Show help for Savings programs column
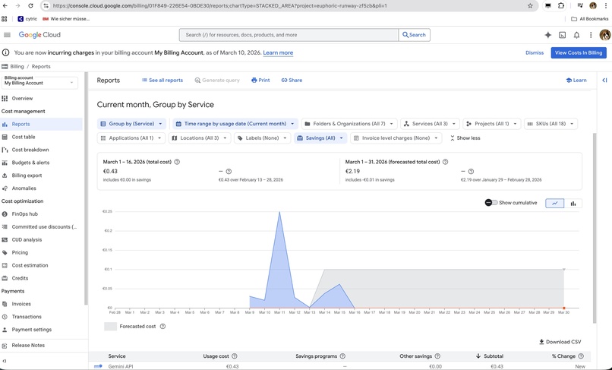This screenshot has width=612, height=370. [342, 356]
